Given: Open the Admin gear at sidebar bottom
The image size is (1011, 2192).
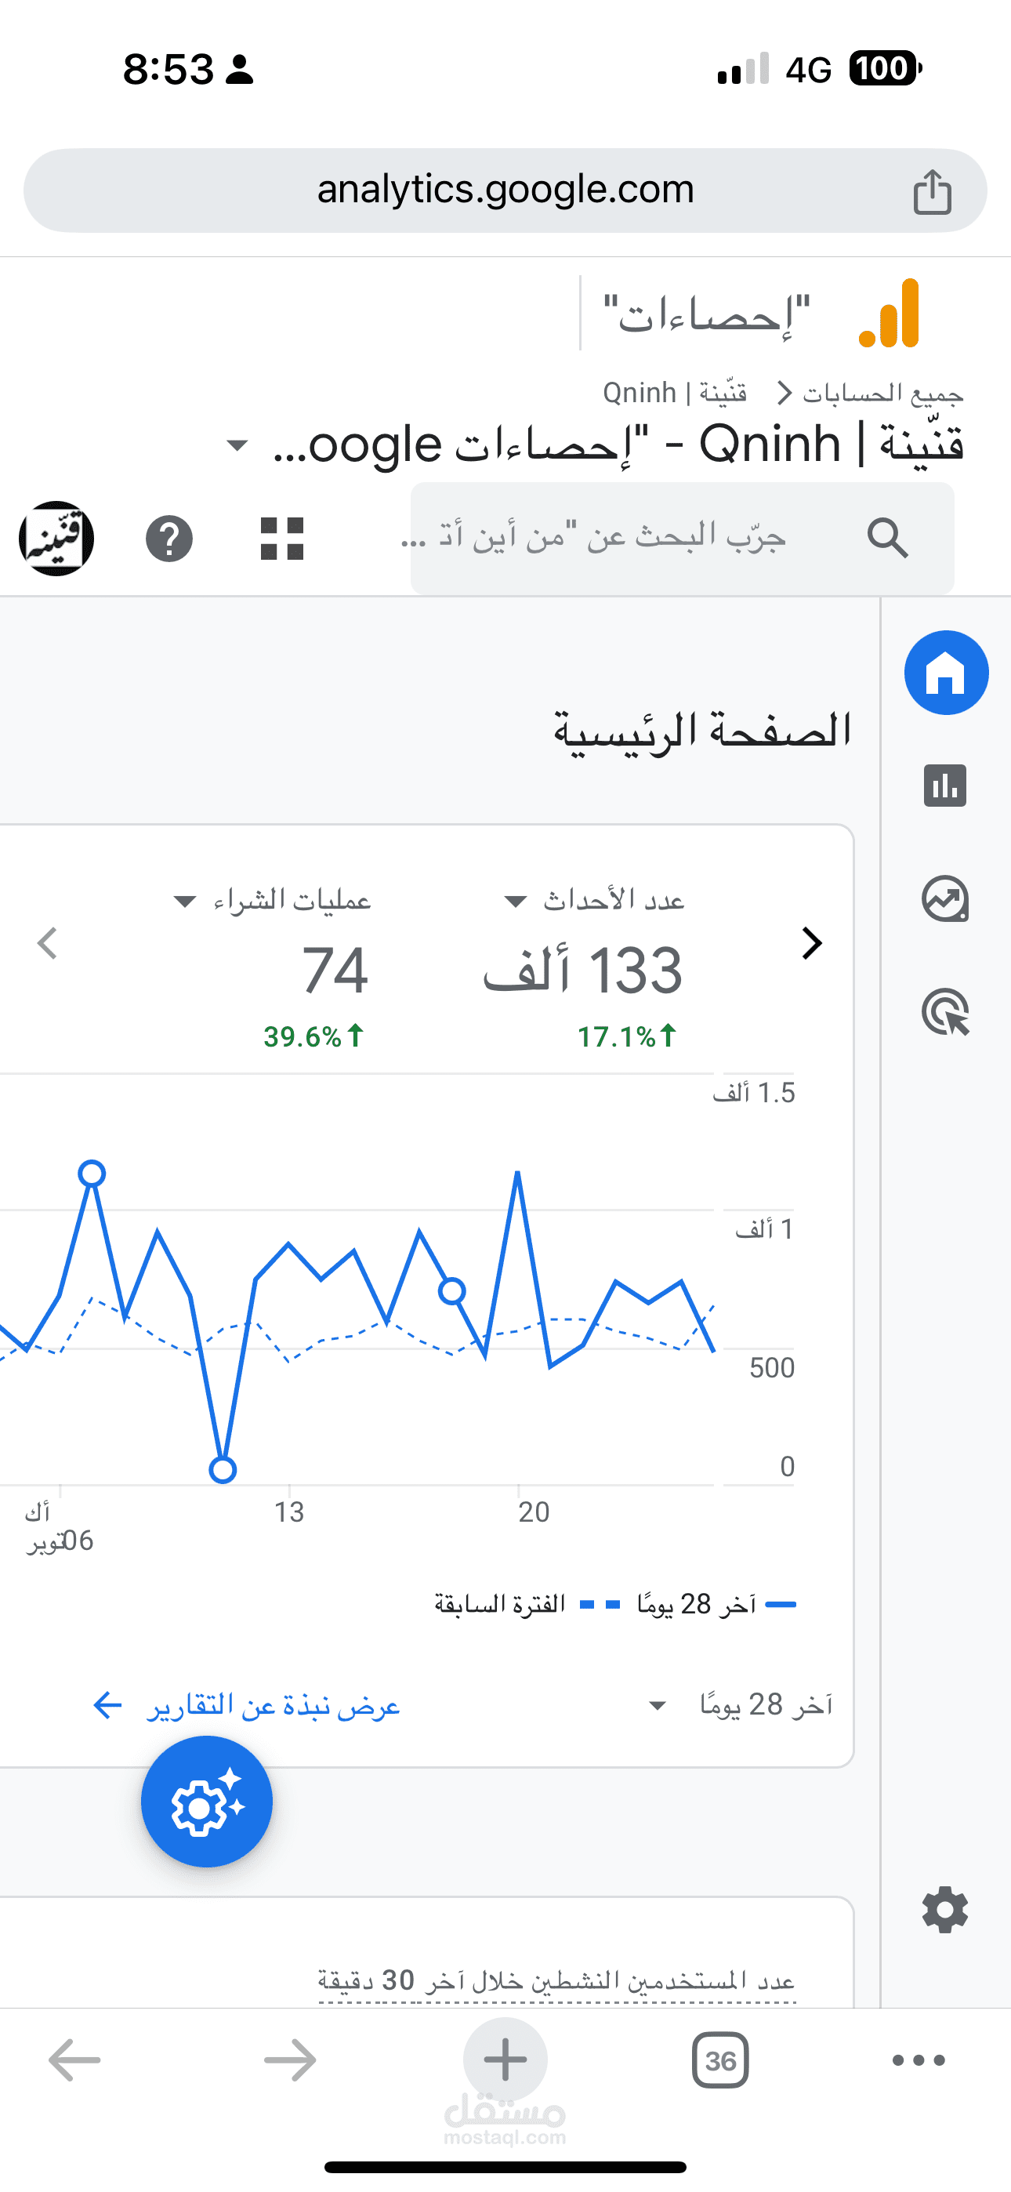Looking at the screenshot, I should click(944, 1911).
